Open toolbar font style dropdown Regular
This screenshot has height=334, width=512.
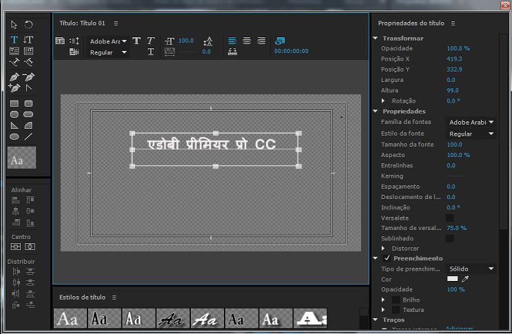pyautogui.click(x=107, y=52)
